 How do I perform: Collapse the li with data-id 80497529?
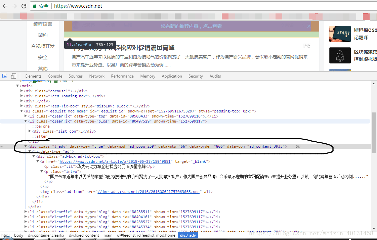pyautogui.click(x=26, y=121)
